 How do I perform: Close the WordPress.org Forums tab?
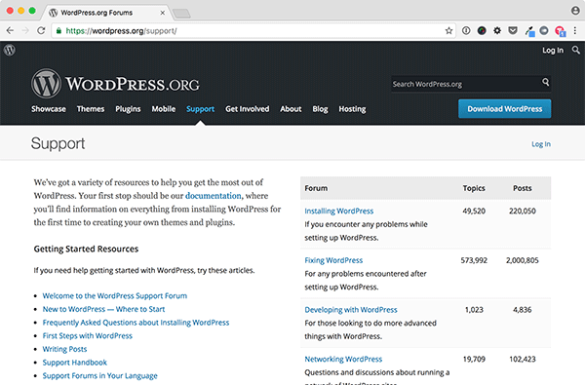click(162, 13)
